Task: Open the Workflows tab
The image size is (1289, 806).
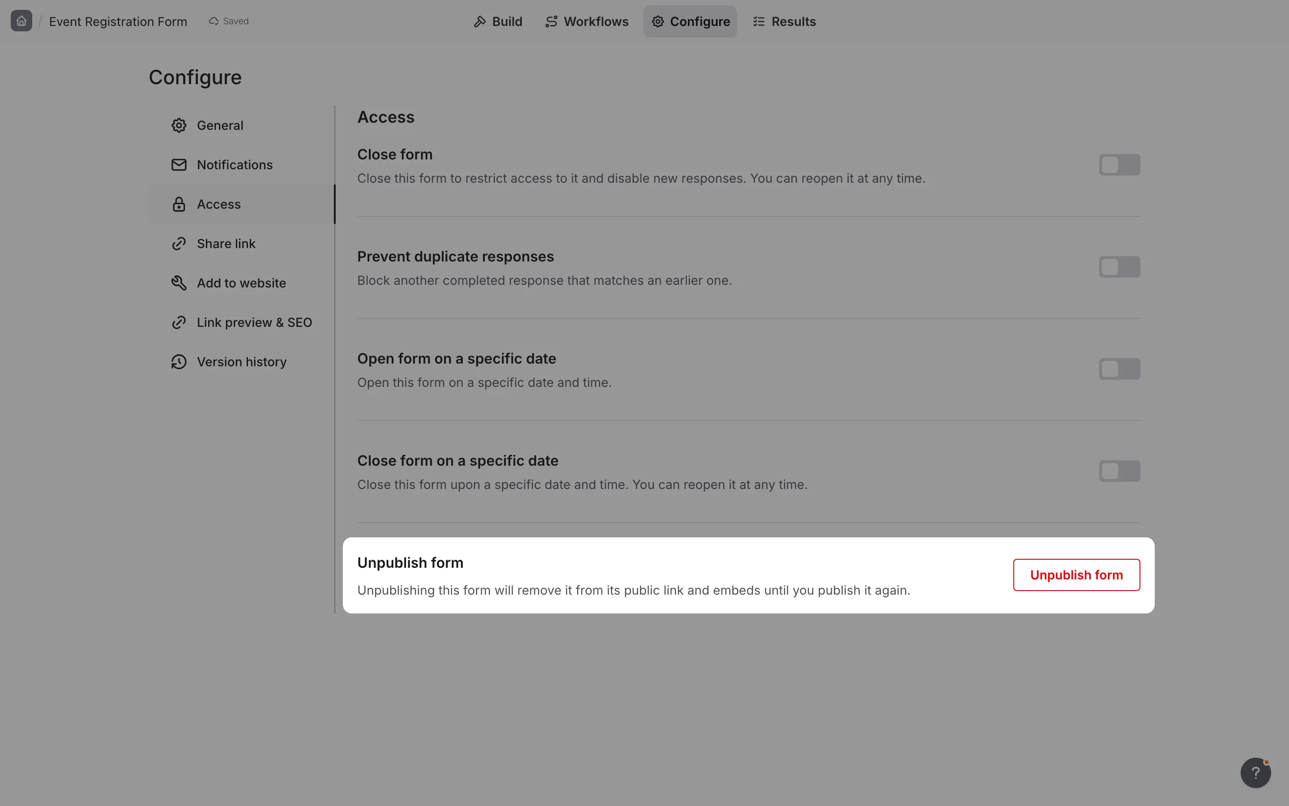Action: coord(586,21)
